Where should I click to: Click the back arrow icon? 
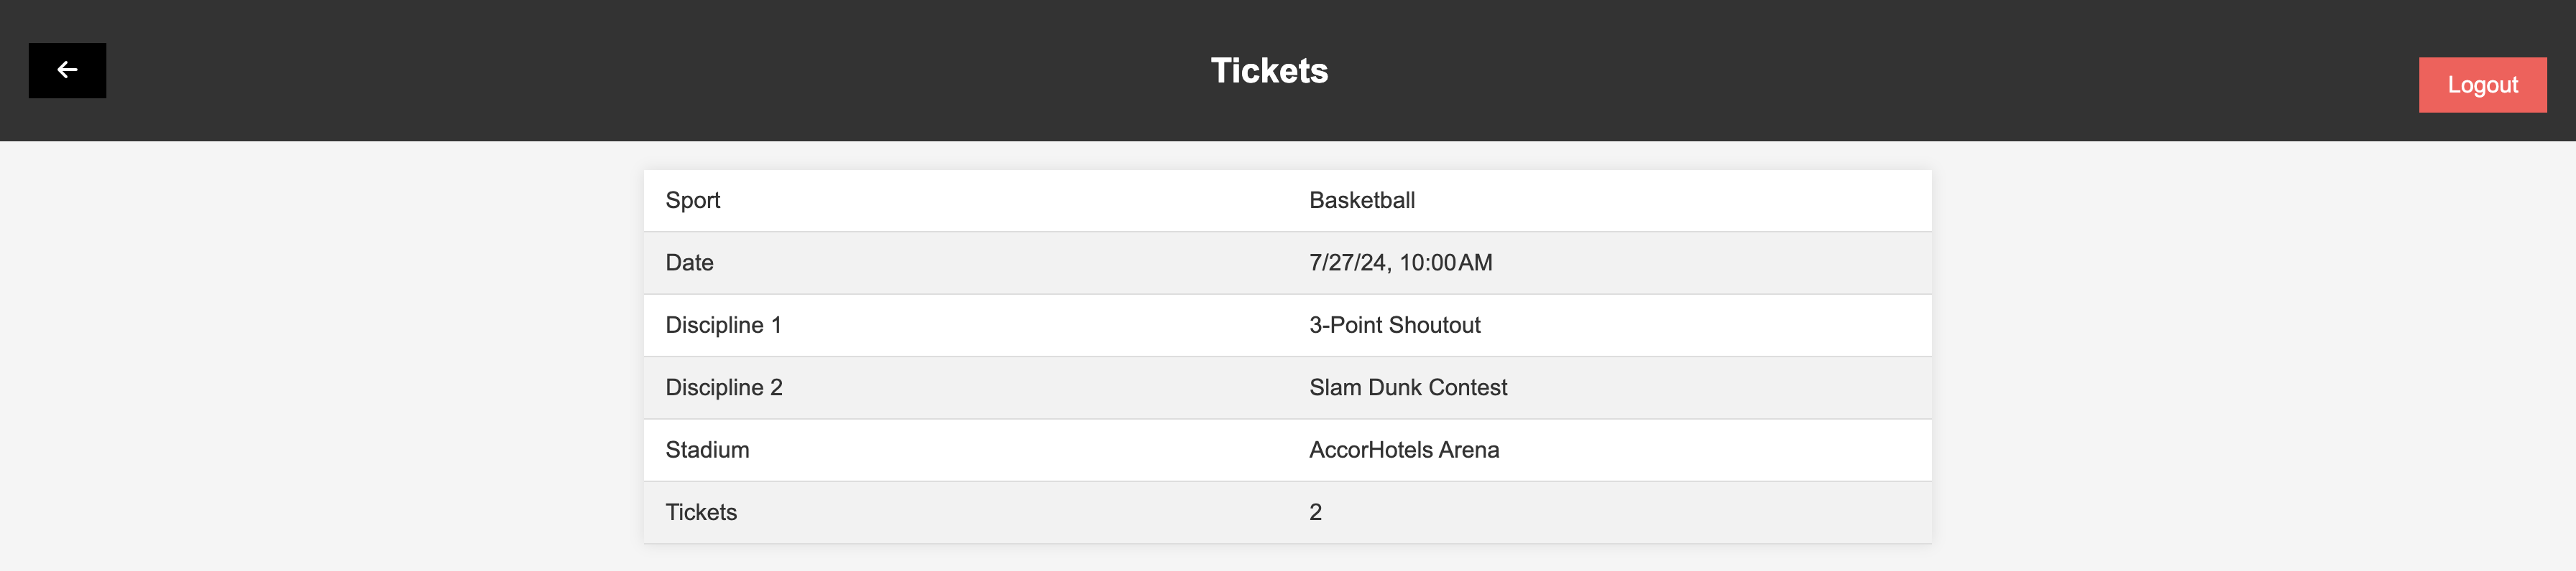(67, 70)
